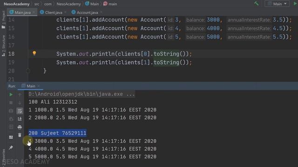Click line number 14 in the gutter
298x167 pixels.
[x=11, y=20]
